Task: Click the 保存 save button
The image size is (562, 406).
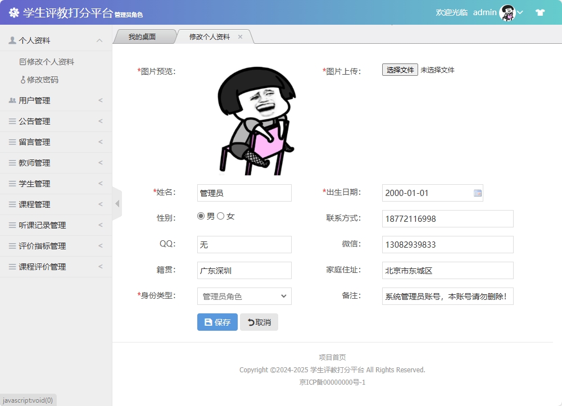Action: (x=217, y=322)
